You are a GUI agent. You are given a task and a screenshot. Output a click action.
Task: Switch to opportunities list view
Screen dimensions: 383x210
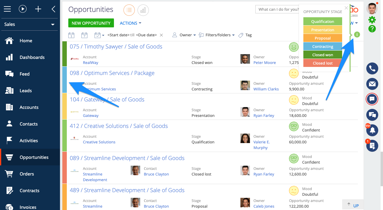pos(129,10)
